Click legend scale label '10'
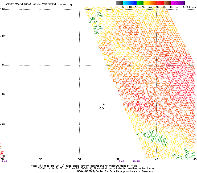The height and width of the screenshot is (173, 197). click(130, 7)
